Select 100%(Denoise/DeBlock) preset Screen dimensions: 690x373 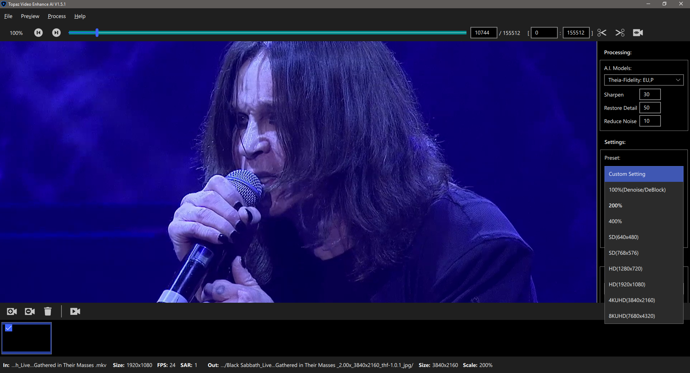click(x=637, y=190)
